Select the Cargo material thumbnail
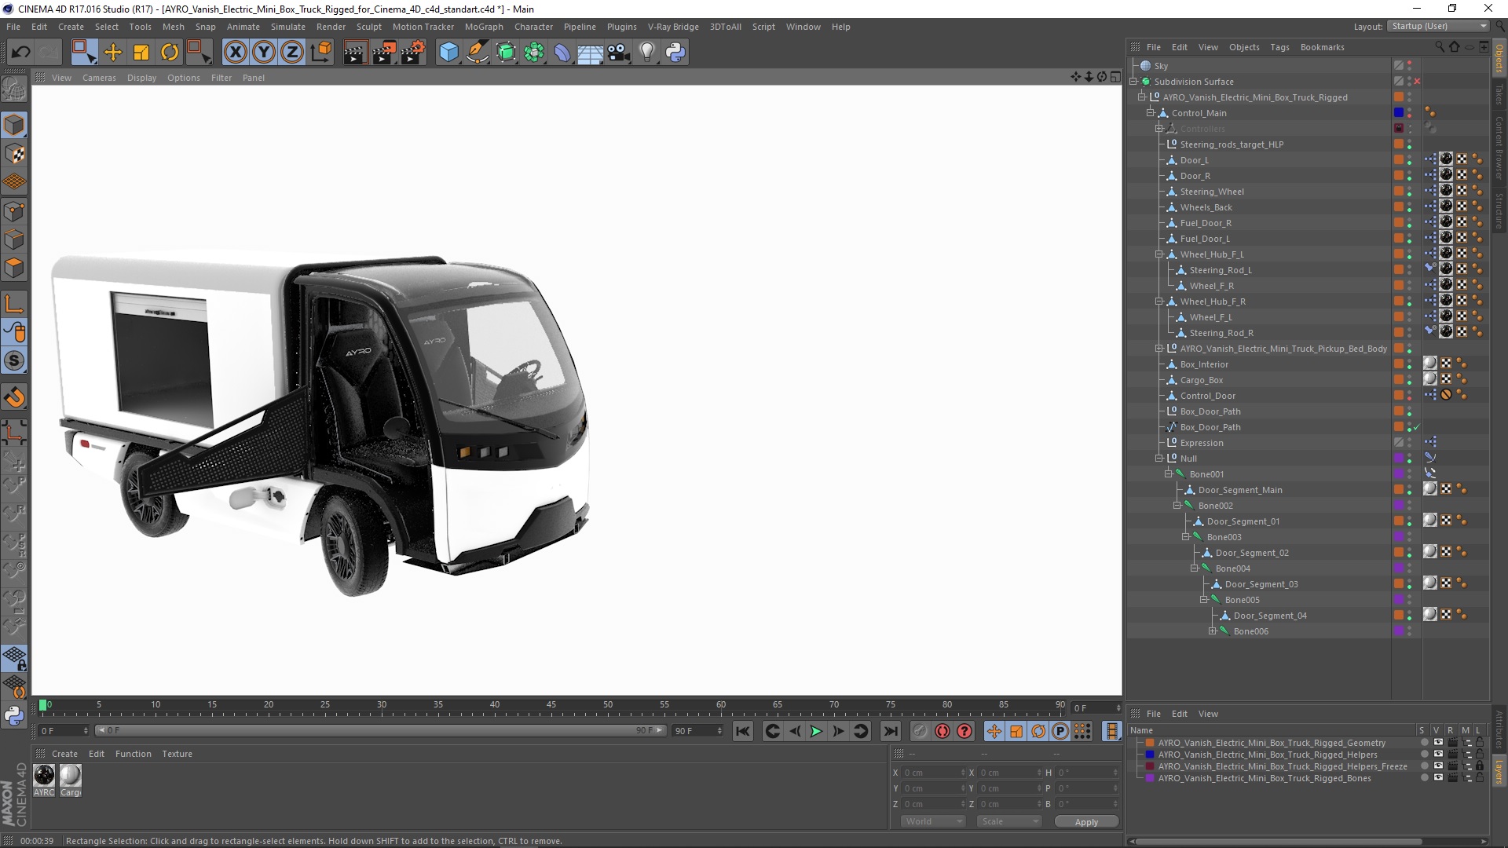The height and width of the screenshot is (848, 1508). [x=71, y=776]
